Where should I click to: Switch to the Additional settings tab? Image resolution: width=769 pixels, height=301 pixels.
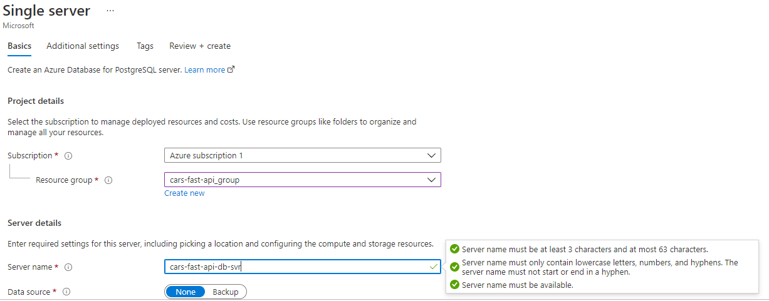83,46
